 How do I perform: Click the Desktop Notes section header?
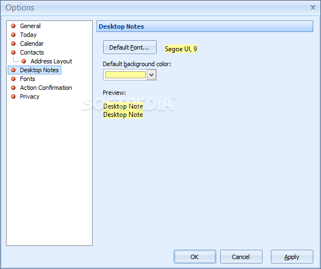[x=205, y=26]
